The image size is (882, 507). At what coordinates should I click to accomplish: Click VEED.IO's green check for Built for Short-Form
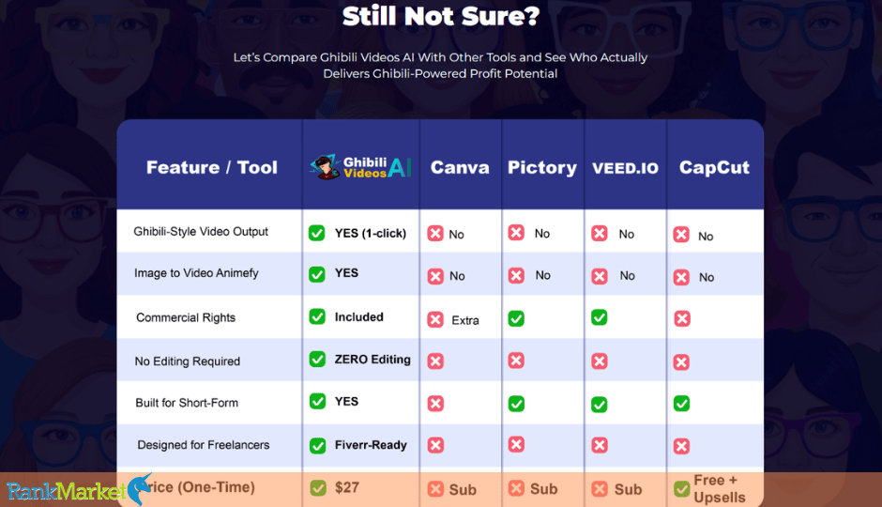599,404
